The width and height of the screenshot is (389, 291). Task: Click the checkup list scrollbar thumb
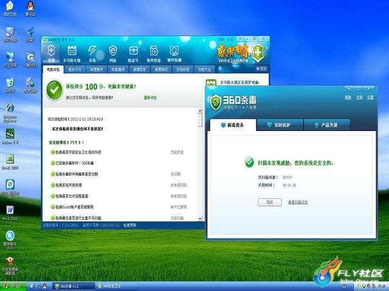(200, 120)
